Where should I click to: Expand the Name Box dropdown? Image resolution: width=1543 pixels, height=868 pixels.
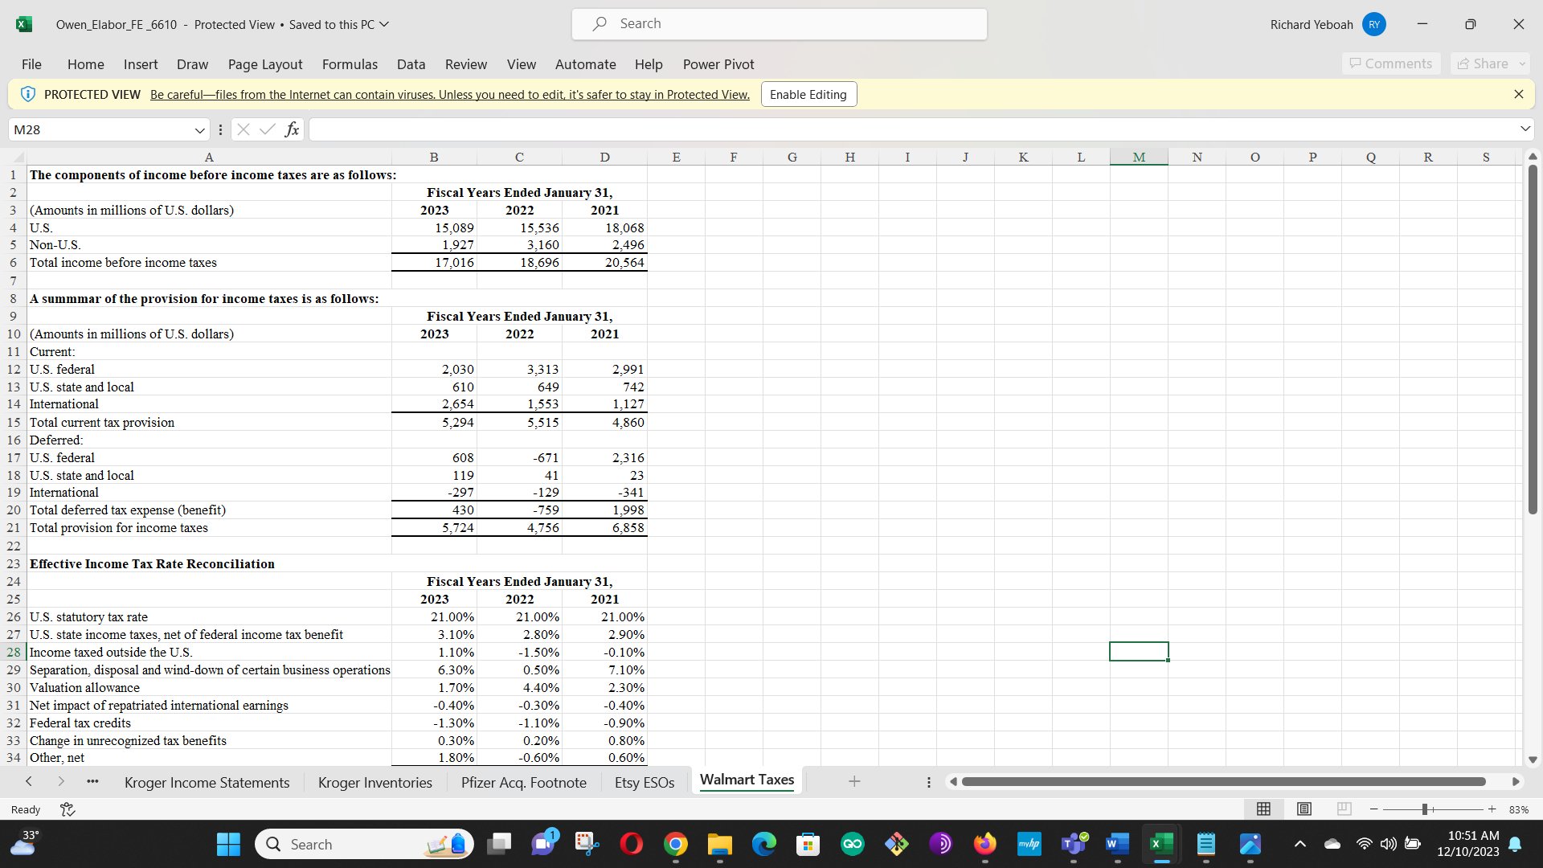coord(199,129)
